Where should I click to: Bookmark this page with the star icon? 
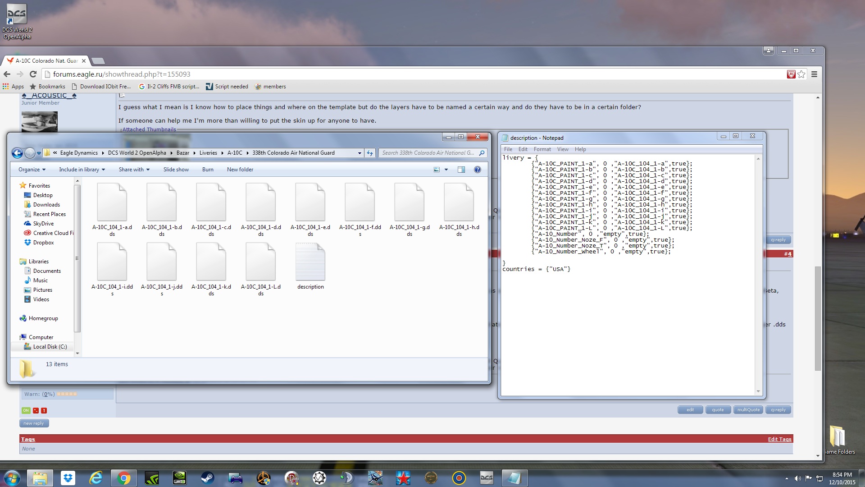801,74
